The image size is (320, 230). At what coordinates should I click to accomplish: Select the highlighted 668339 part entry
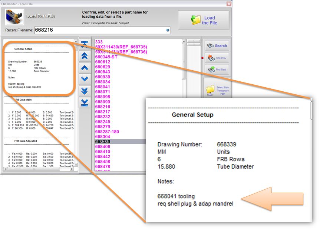[103, 142]
